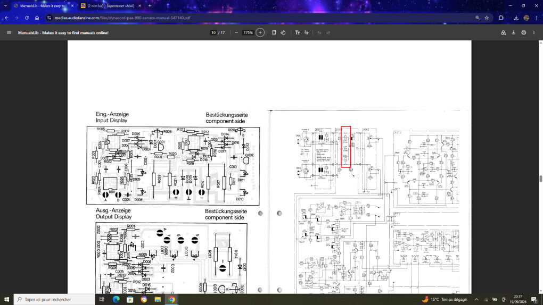Rotate the PDF page counterclockwise
Image resolution: width=543 pixels, height=305 pixels.
[x=283, y=32]
